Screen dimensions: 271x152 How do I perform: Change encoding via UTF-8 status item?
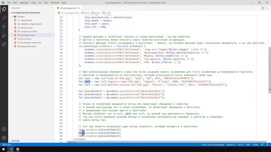coord(240,144)
